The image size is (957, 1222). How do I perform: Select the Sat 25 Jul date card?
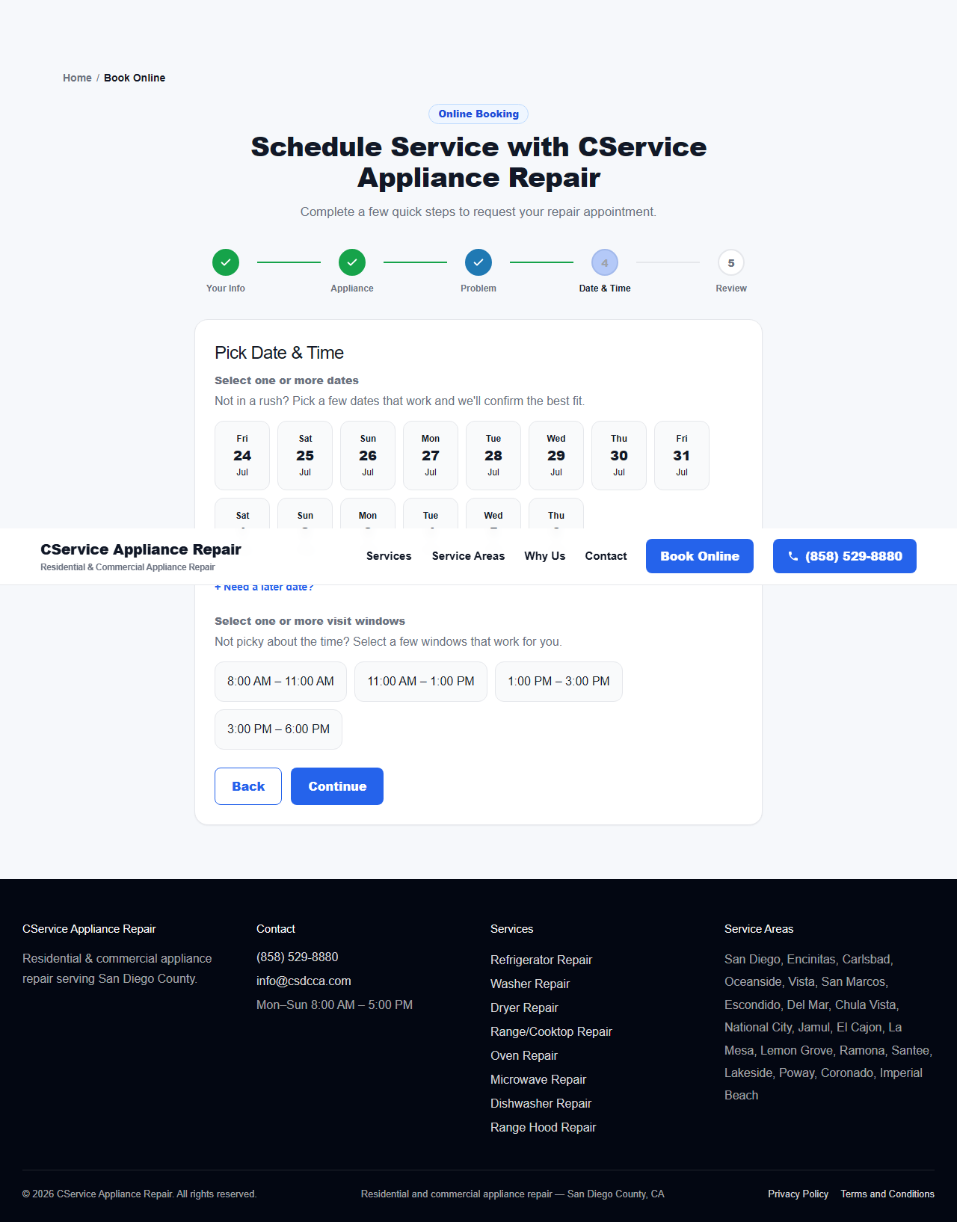coord(305,455)
